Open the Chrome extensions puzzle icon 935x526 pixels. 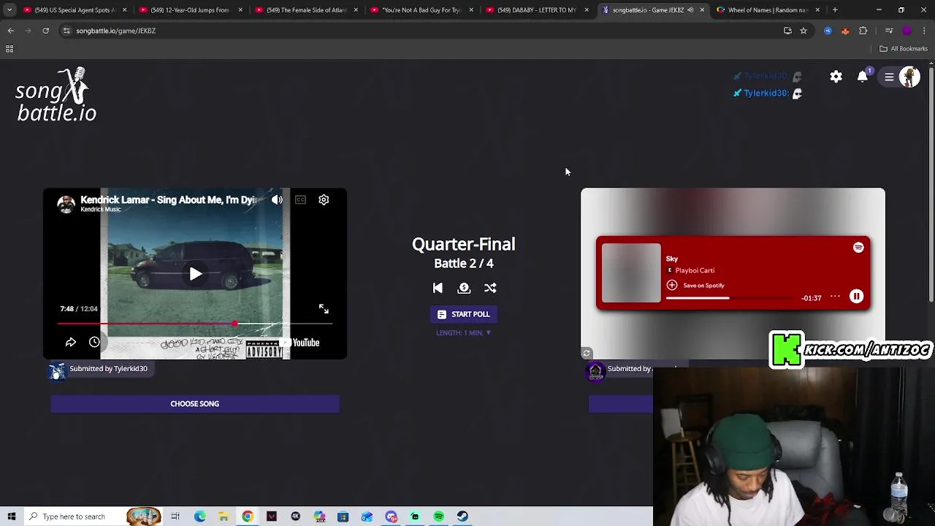click(x=863, y=31)
